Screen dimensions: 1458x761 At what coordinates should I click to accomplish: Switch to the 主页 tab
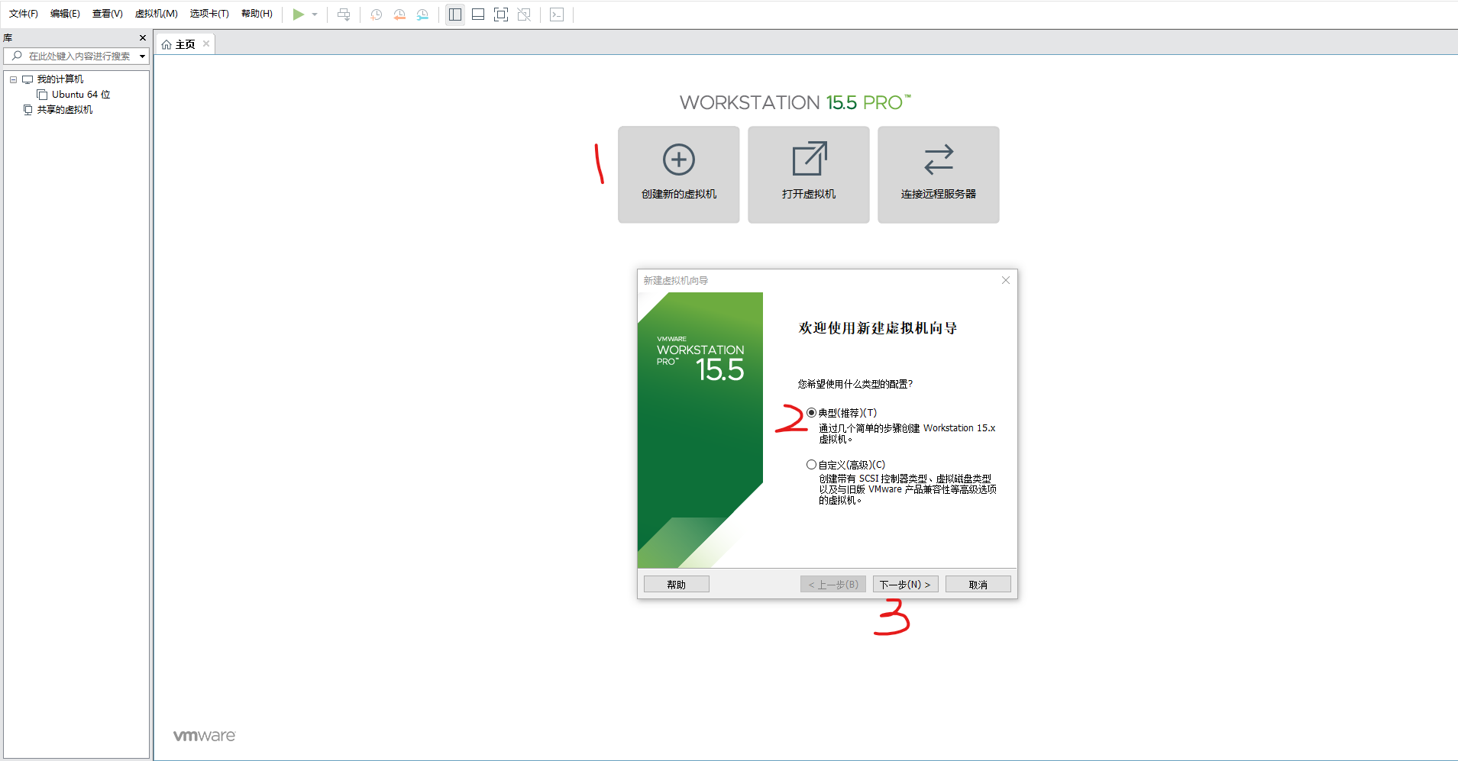(x=183, y=44)
